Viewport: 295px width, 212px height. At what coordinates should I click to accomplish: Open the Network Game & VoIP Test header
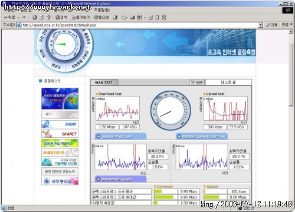coord(202,136)
